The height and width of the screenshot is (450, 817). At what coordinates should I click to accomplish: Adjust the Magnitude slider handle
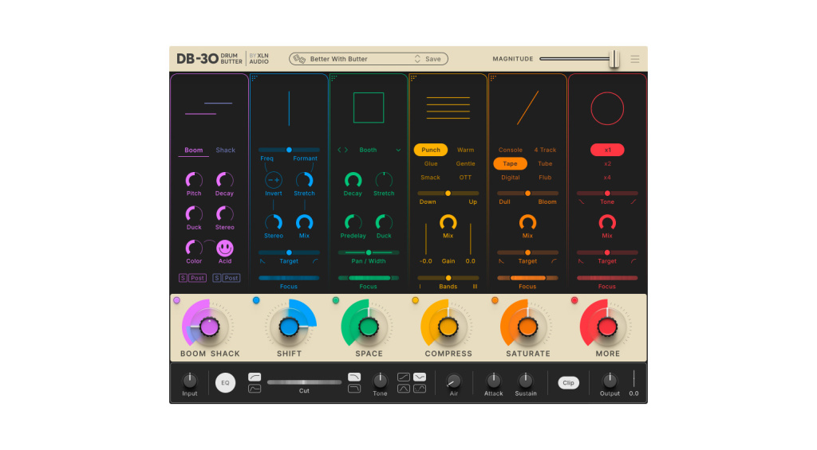pos(614,59)
